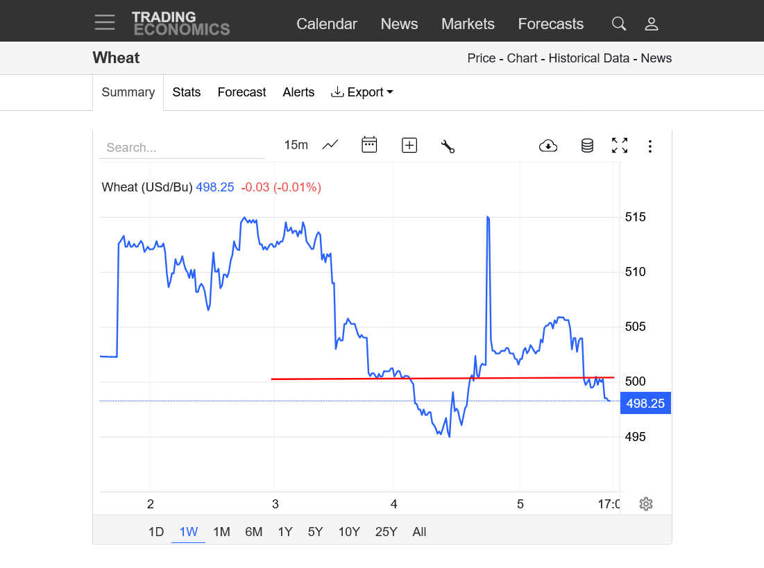The height and width of the screenshot is (568, 764).
Task: Select the 1M time range
Action: click(x=221, y=532)
